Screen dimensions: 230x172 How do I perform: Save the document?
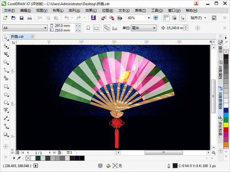21,18
